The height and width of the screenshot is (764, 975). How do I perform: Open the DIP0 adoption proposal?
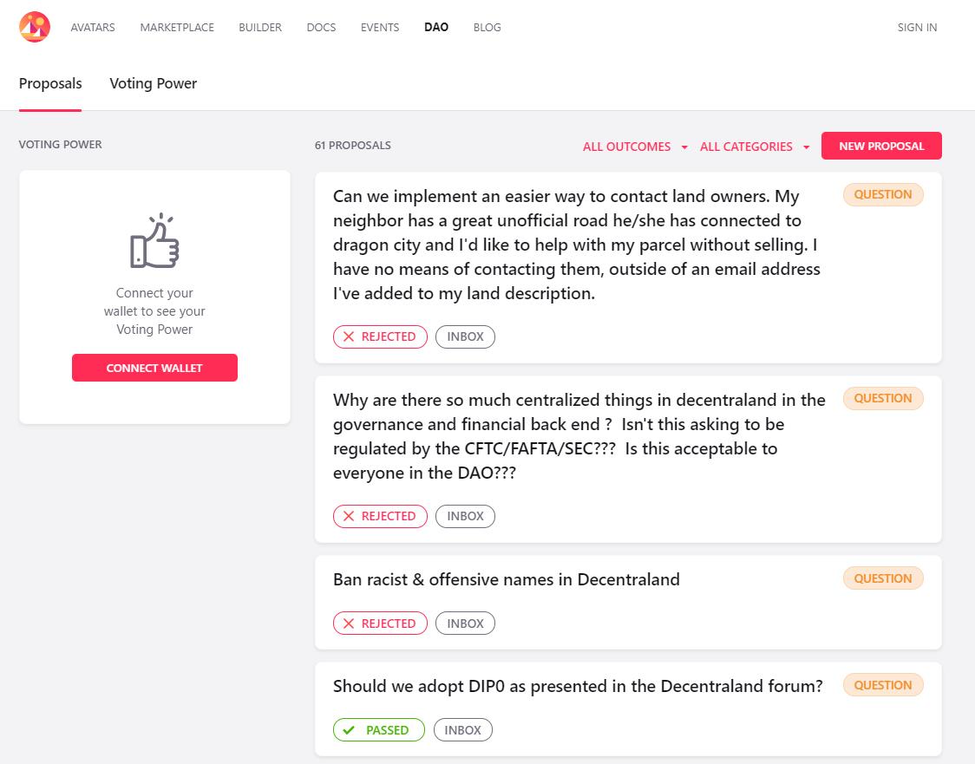[578, 686]
